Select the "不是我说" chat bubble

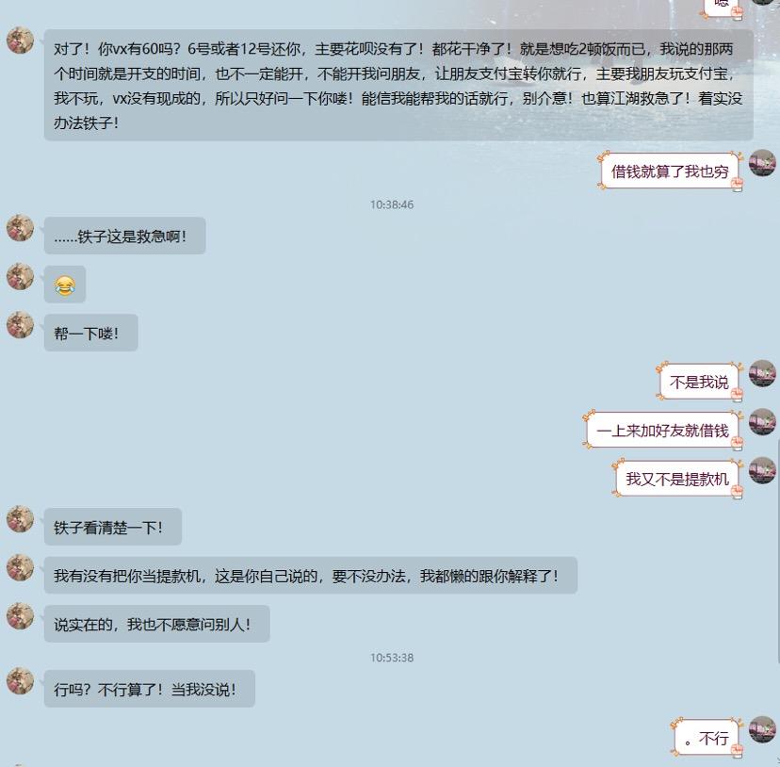[699, 383]
